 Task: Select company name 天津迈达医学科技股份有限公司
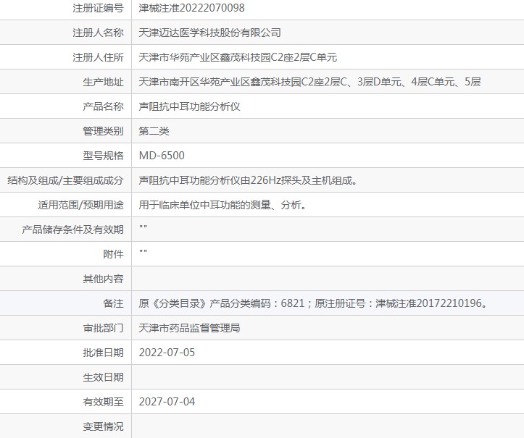209,33
